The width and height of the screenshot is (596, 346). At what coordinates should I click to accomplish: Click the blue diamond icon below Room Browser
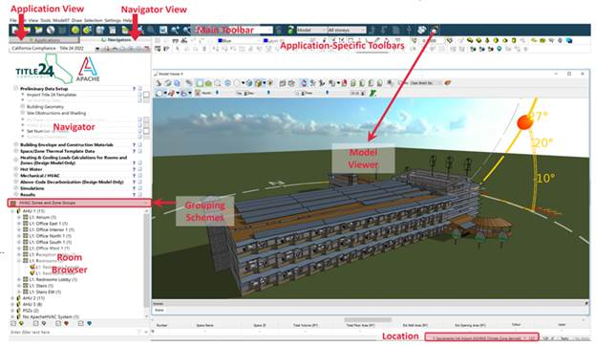point(90,324)
